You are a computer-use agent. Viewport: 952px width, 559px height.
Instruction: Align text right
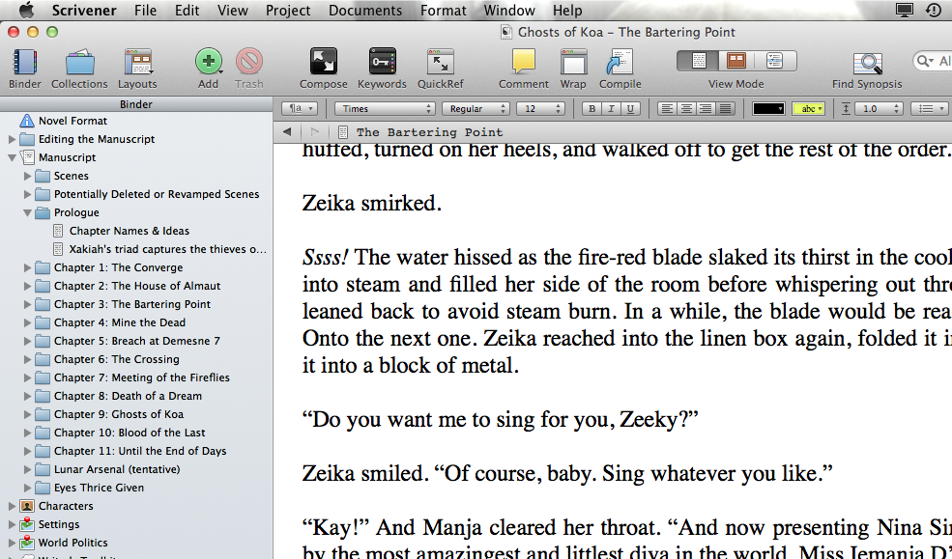click(x=706, y=108)
